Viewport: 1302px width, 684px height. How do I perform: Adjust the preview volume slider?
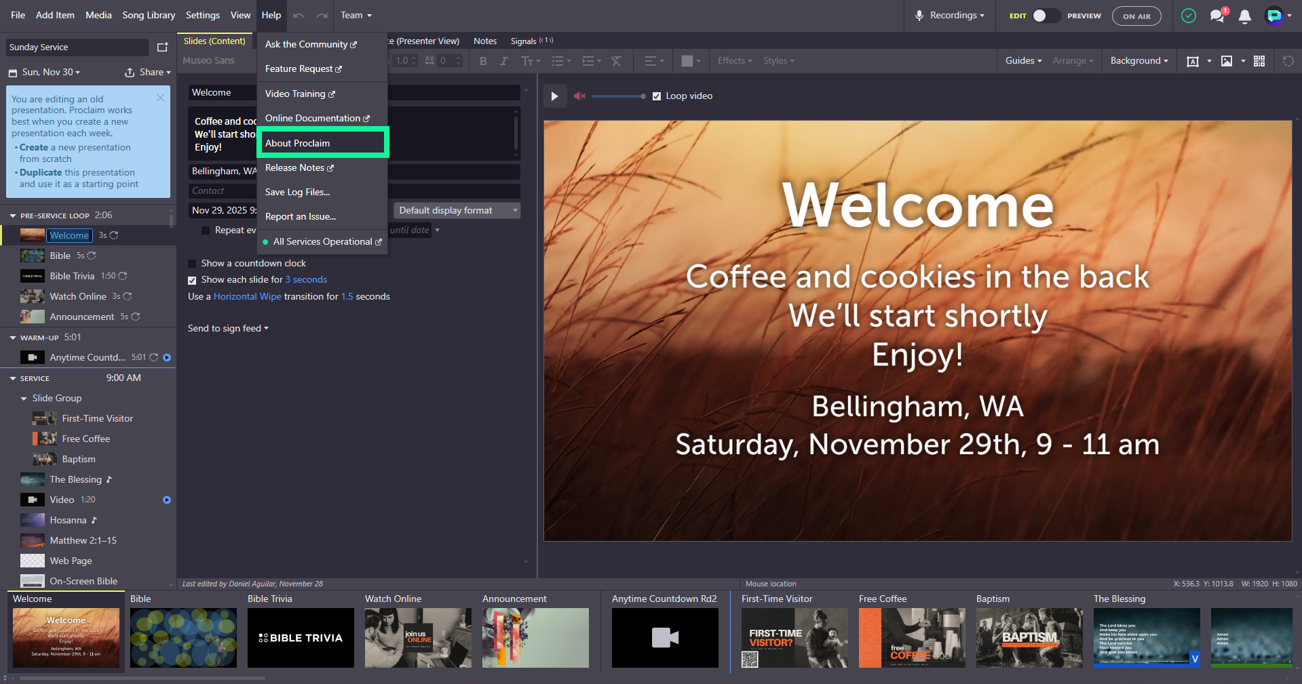pyautogui.click(x=618, y=96)
